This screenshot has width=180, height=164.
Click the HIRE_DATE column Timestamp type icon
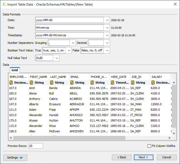(x=112, y=83)
